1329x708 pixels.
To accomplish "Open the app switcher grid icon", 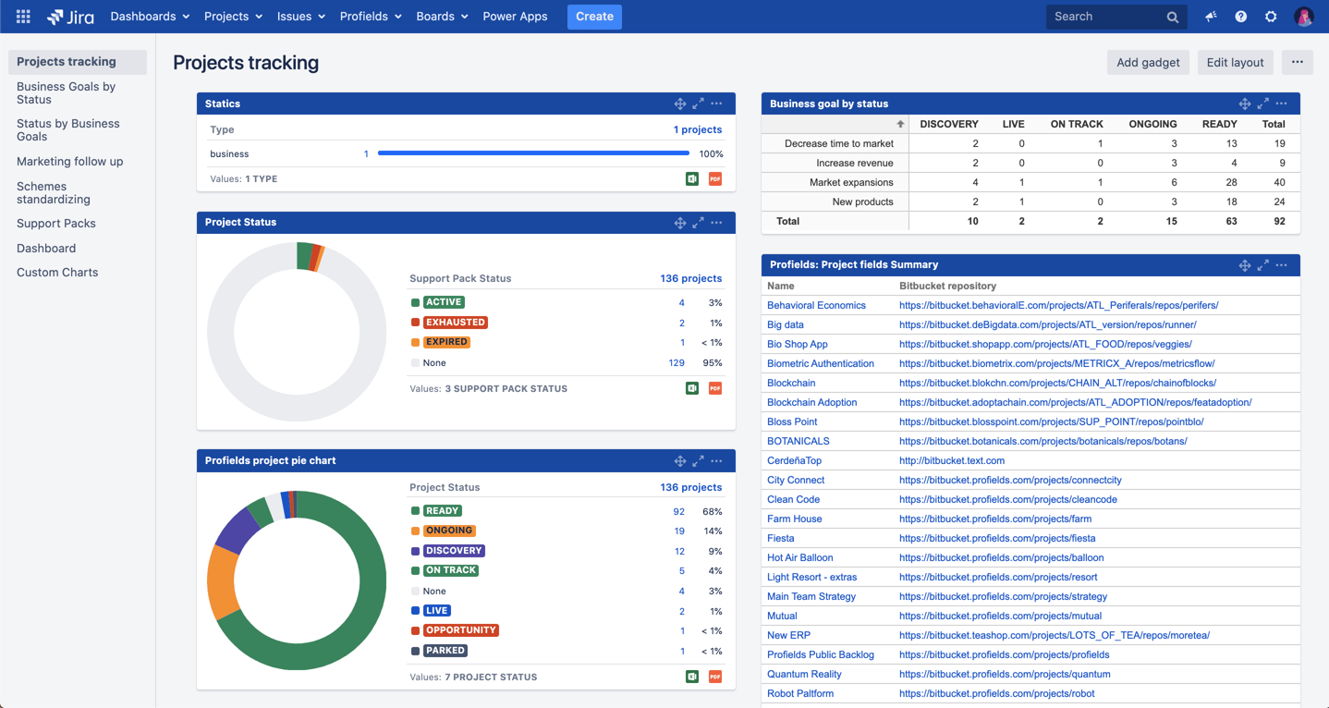I will pyautogui.click(x=21, y=16).
